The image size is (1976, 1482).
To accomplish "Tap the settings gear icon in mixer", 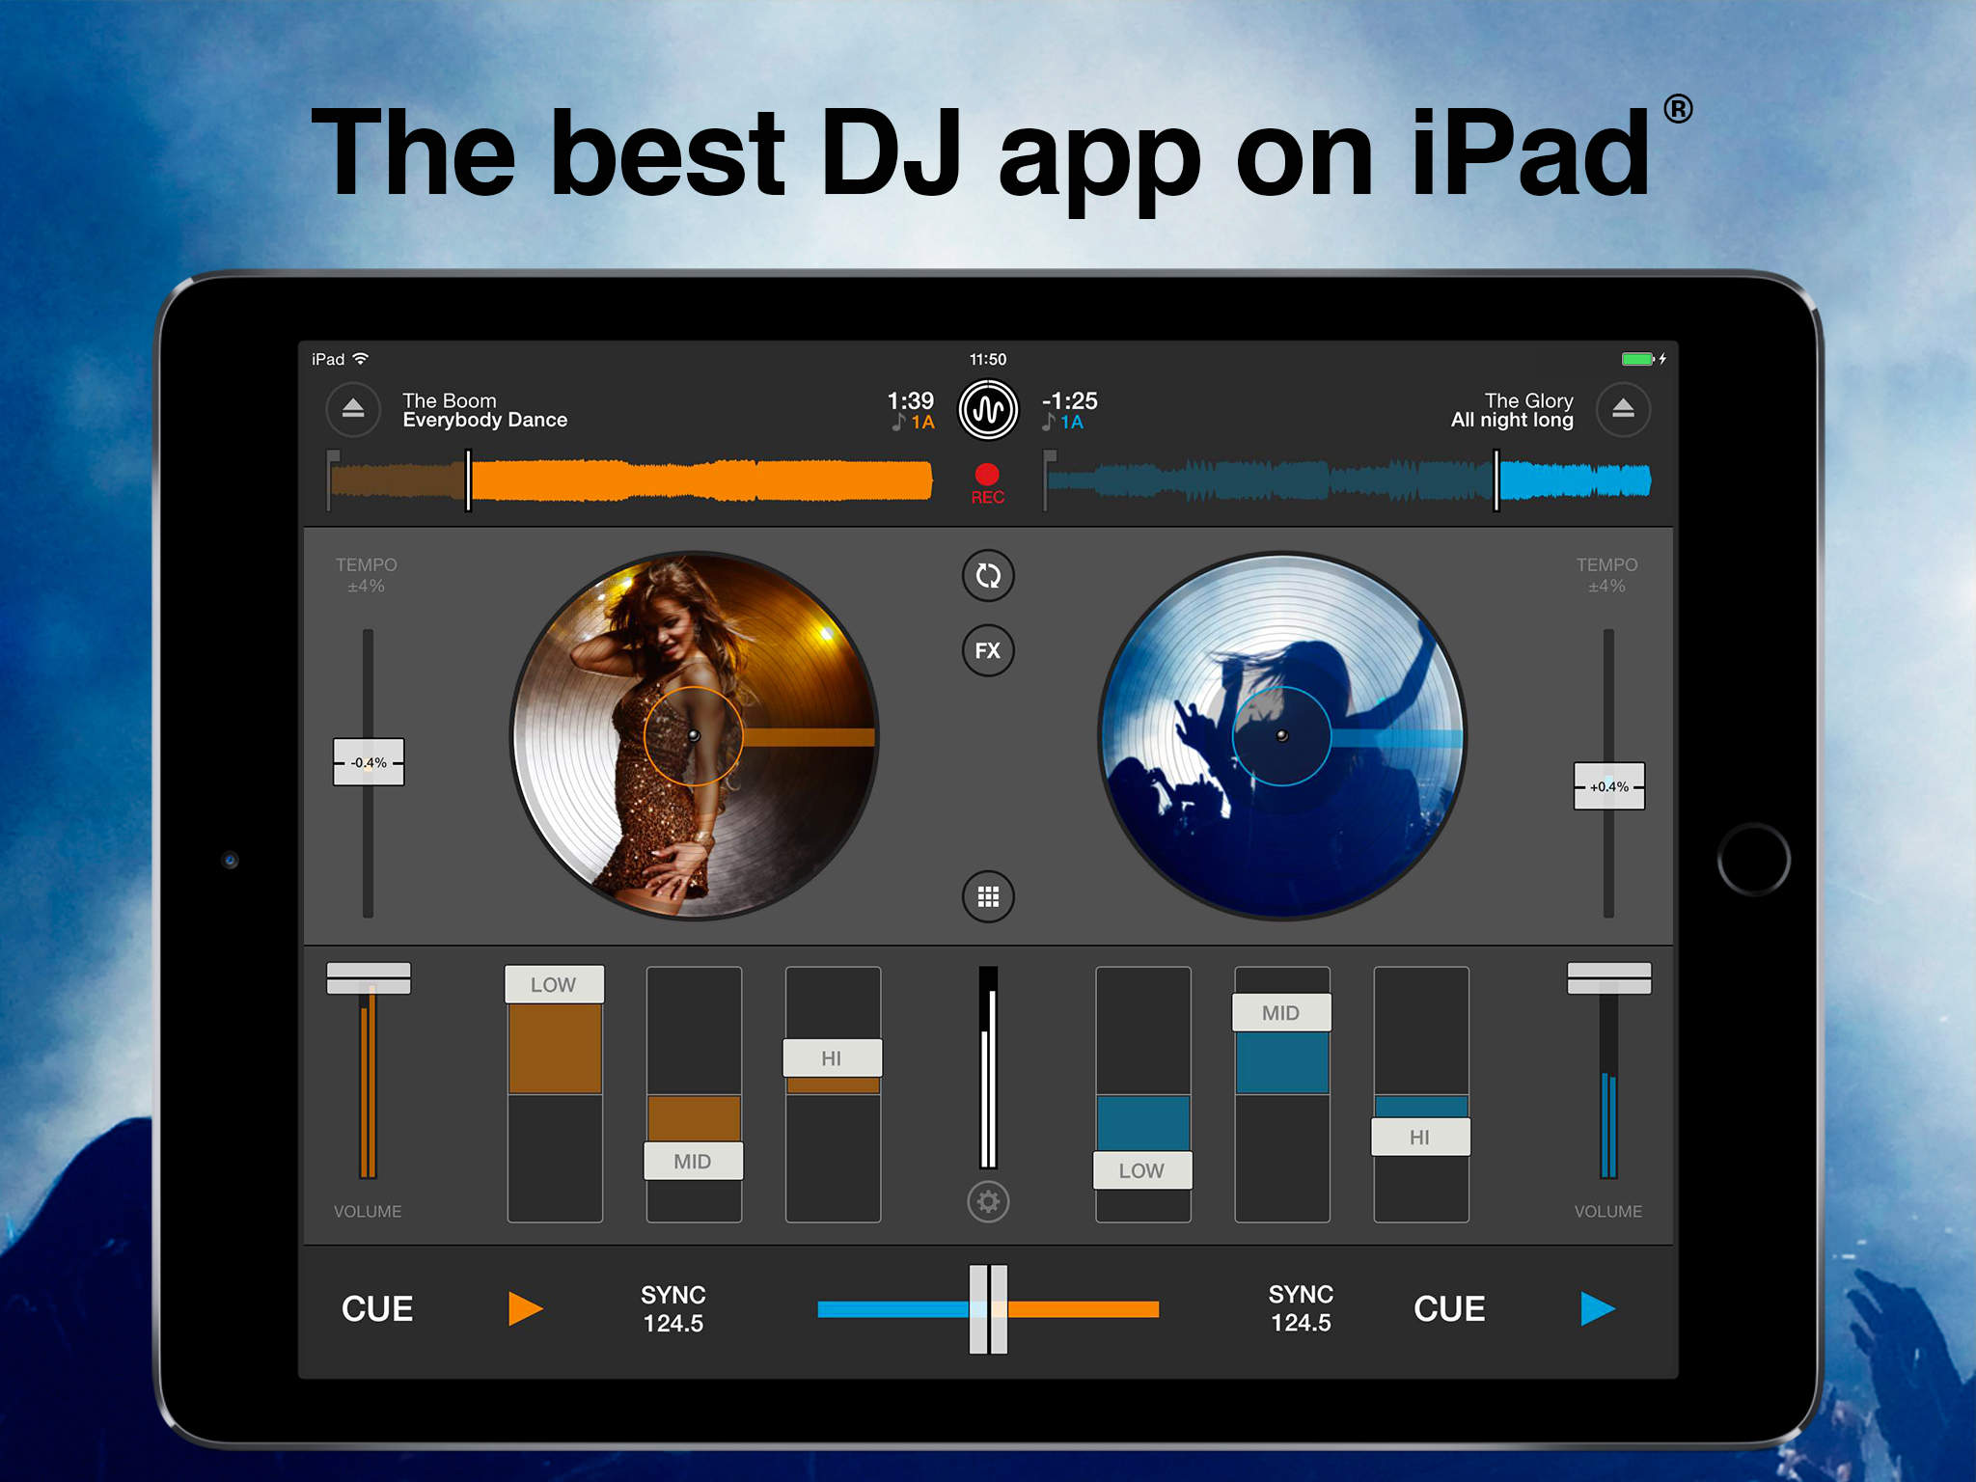I will pos(986,1198).
